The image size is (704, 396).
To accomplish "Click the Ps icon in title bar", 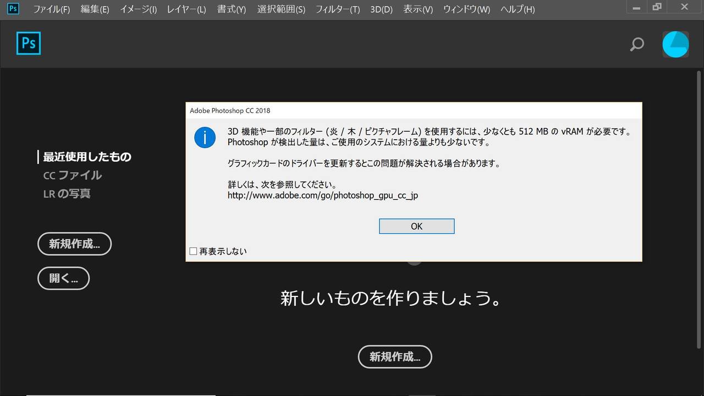I will tap(13, 8).
